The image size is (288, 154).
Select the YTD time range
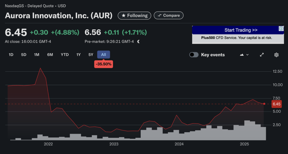[65, 55]
